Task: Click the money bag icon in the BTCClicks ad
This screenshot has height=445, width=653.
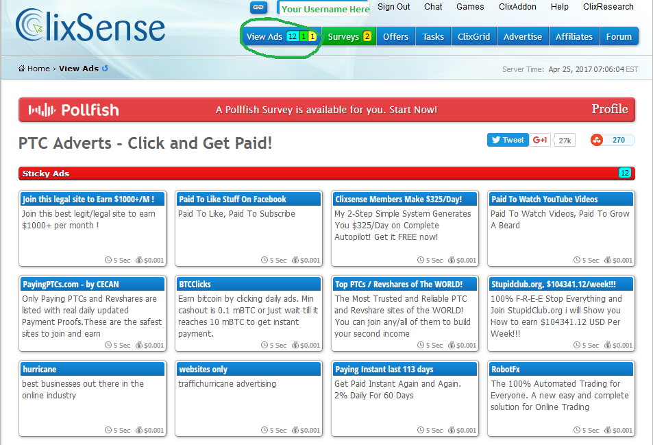Action: pyautogui.click(x=295, y=345)
